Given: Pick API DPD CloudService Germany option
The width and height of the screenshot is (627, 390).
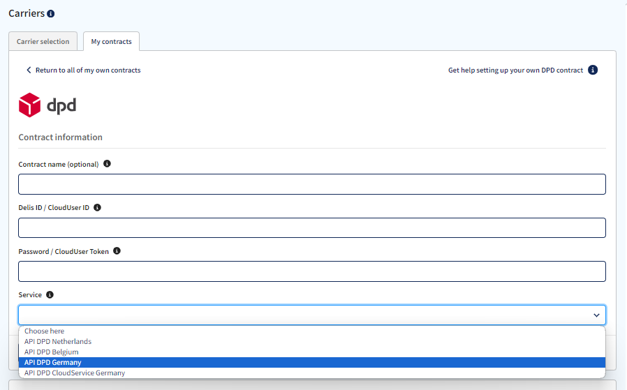Looking at the screenshot, I should pos(312,373).
